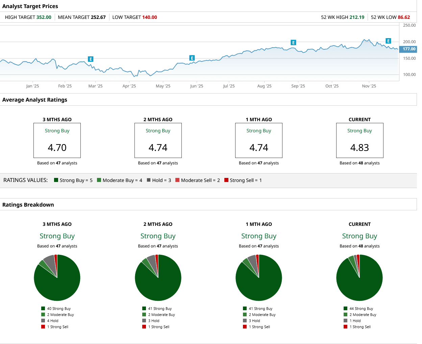
Task: Click the CURRENT Strong Buy pie chart
Action: tap(359, 277)
